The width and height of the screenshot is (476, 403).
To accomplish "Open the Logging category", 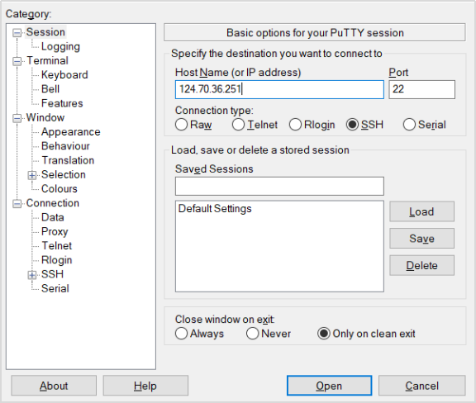I will click(x=60, y=46).
